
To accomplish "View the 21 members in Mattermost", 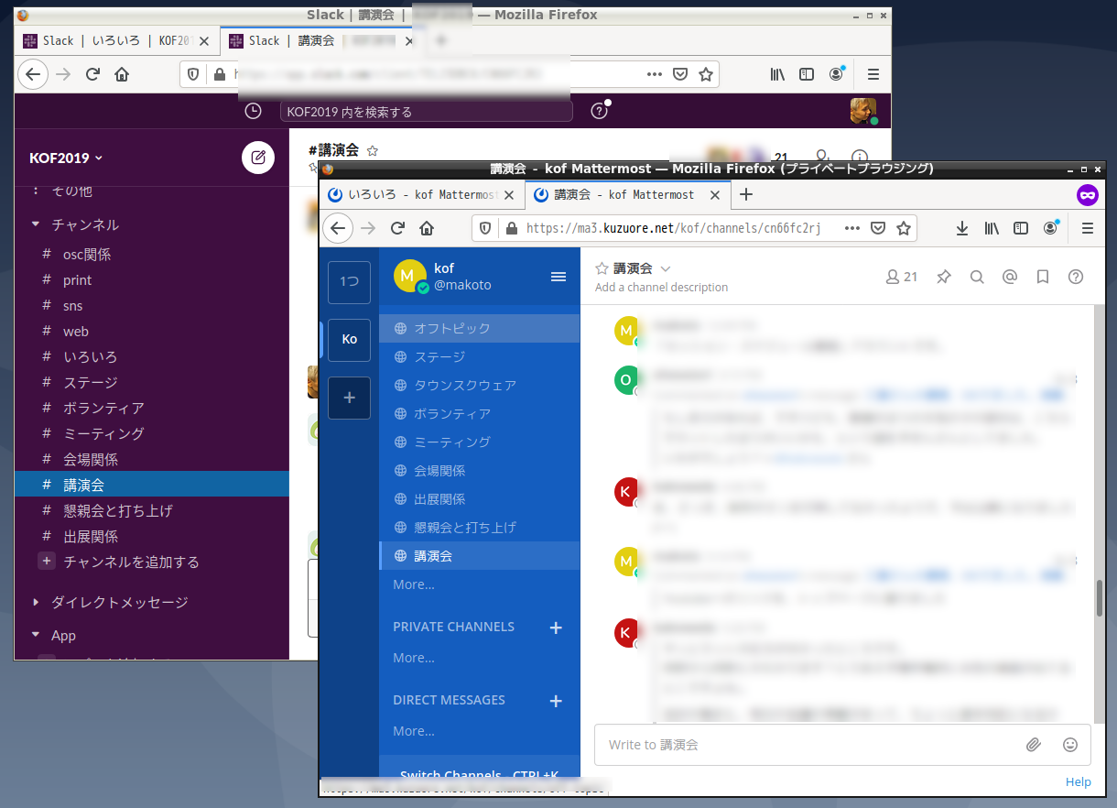I will click(x=901, y=277).
